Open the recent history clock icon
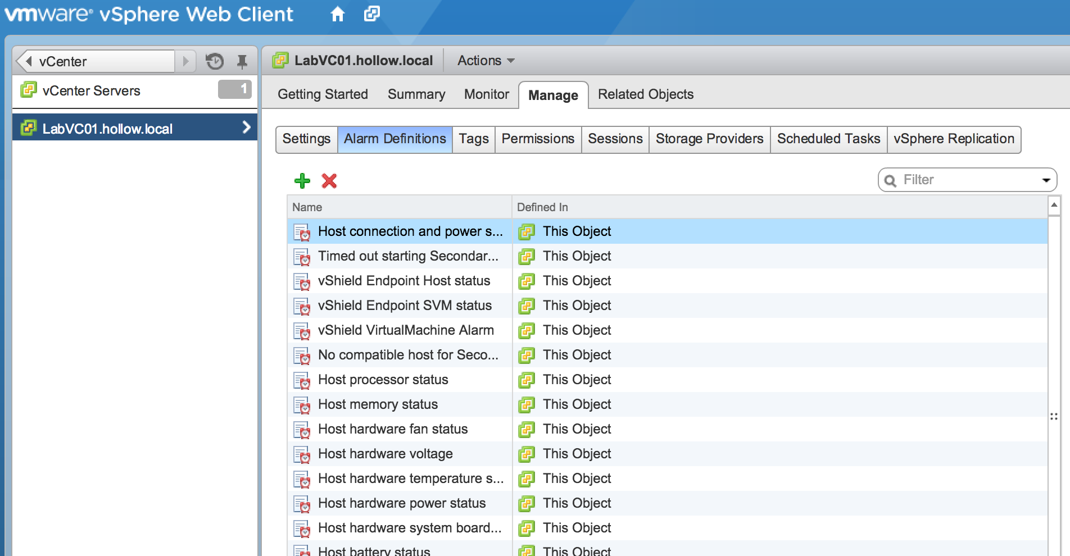Screen dimensions: 1070x556 (215, 61)
